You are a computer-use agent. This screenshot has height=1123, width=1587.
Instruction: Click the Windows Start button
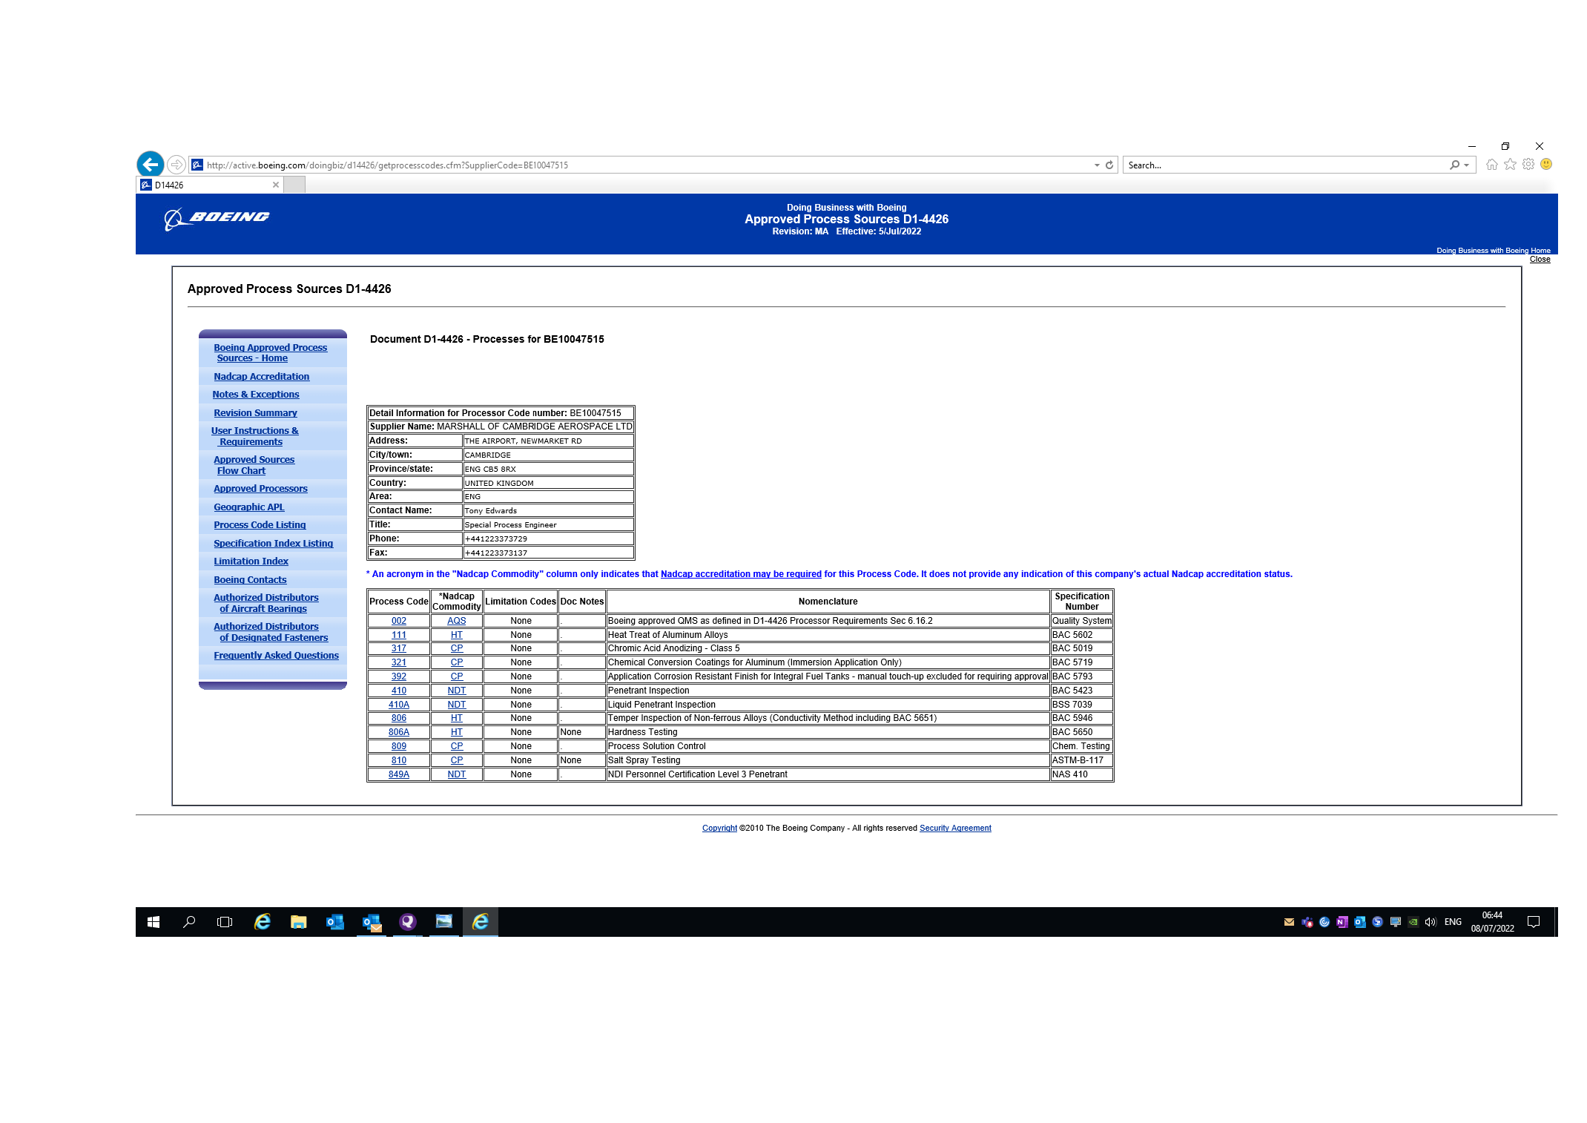(x=154, y=922)
